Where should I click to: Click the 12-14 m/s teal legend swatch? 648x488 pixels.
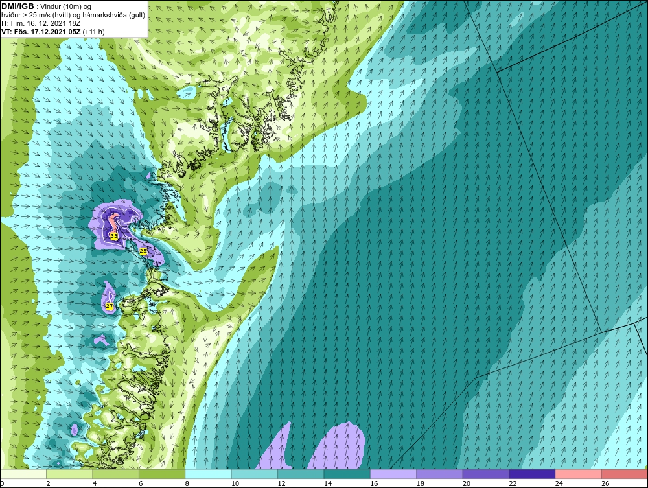tap(301, 474)
